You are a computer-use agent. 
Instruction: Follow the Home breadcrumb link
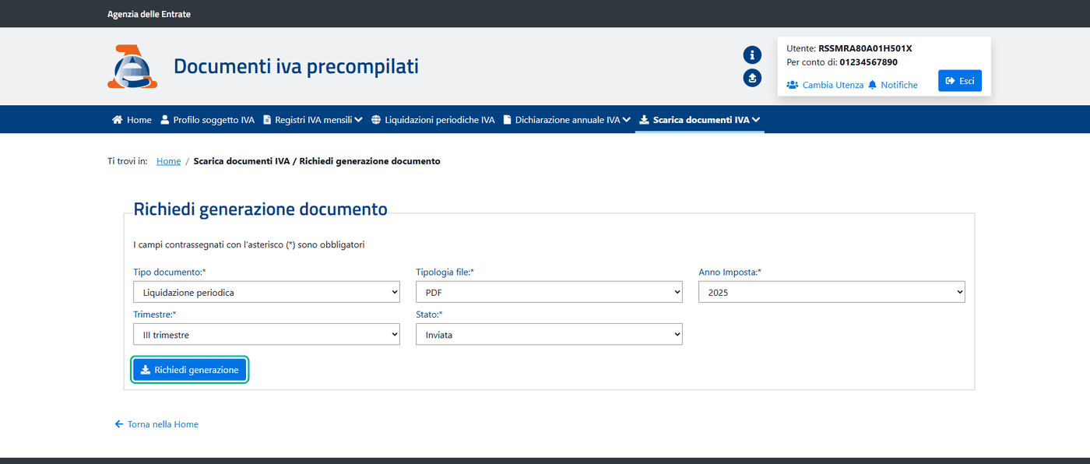click(x=168, y=161)
